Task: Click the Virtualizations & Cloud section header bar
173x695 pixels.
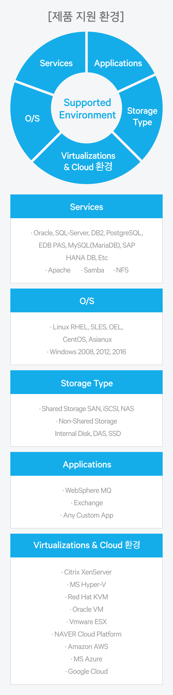Action: tap(86, 545)
